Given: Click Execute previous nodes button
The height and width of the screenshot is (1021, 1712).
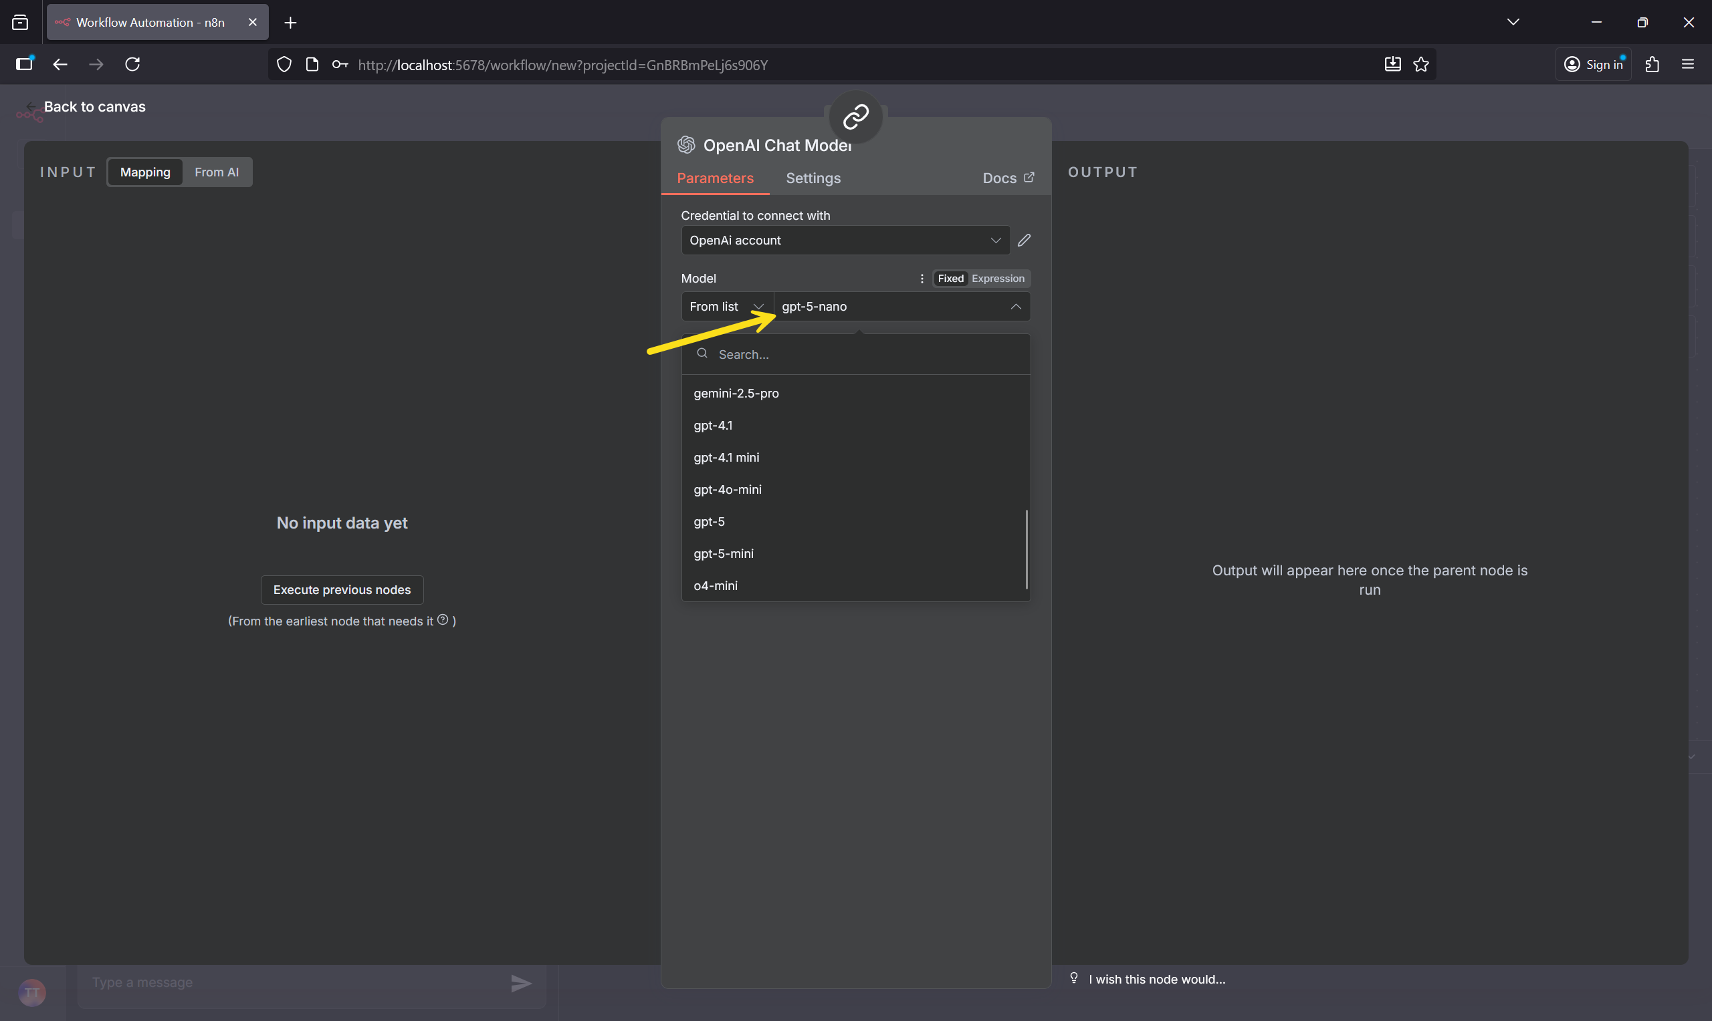Looking at the screenshot, I should point(342,589).
